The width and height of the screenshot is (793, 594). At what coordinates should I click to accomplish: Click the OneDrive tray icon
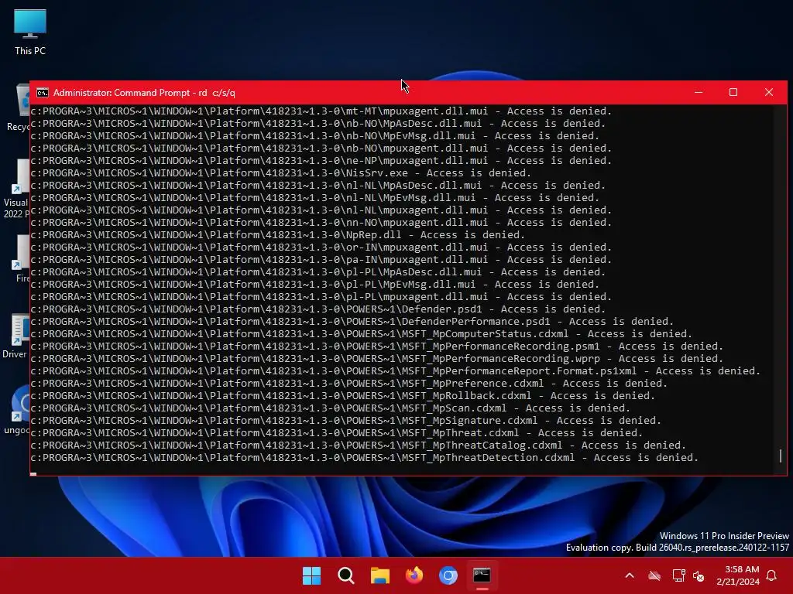click(x=654, y=575)
